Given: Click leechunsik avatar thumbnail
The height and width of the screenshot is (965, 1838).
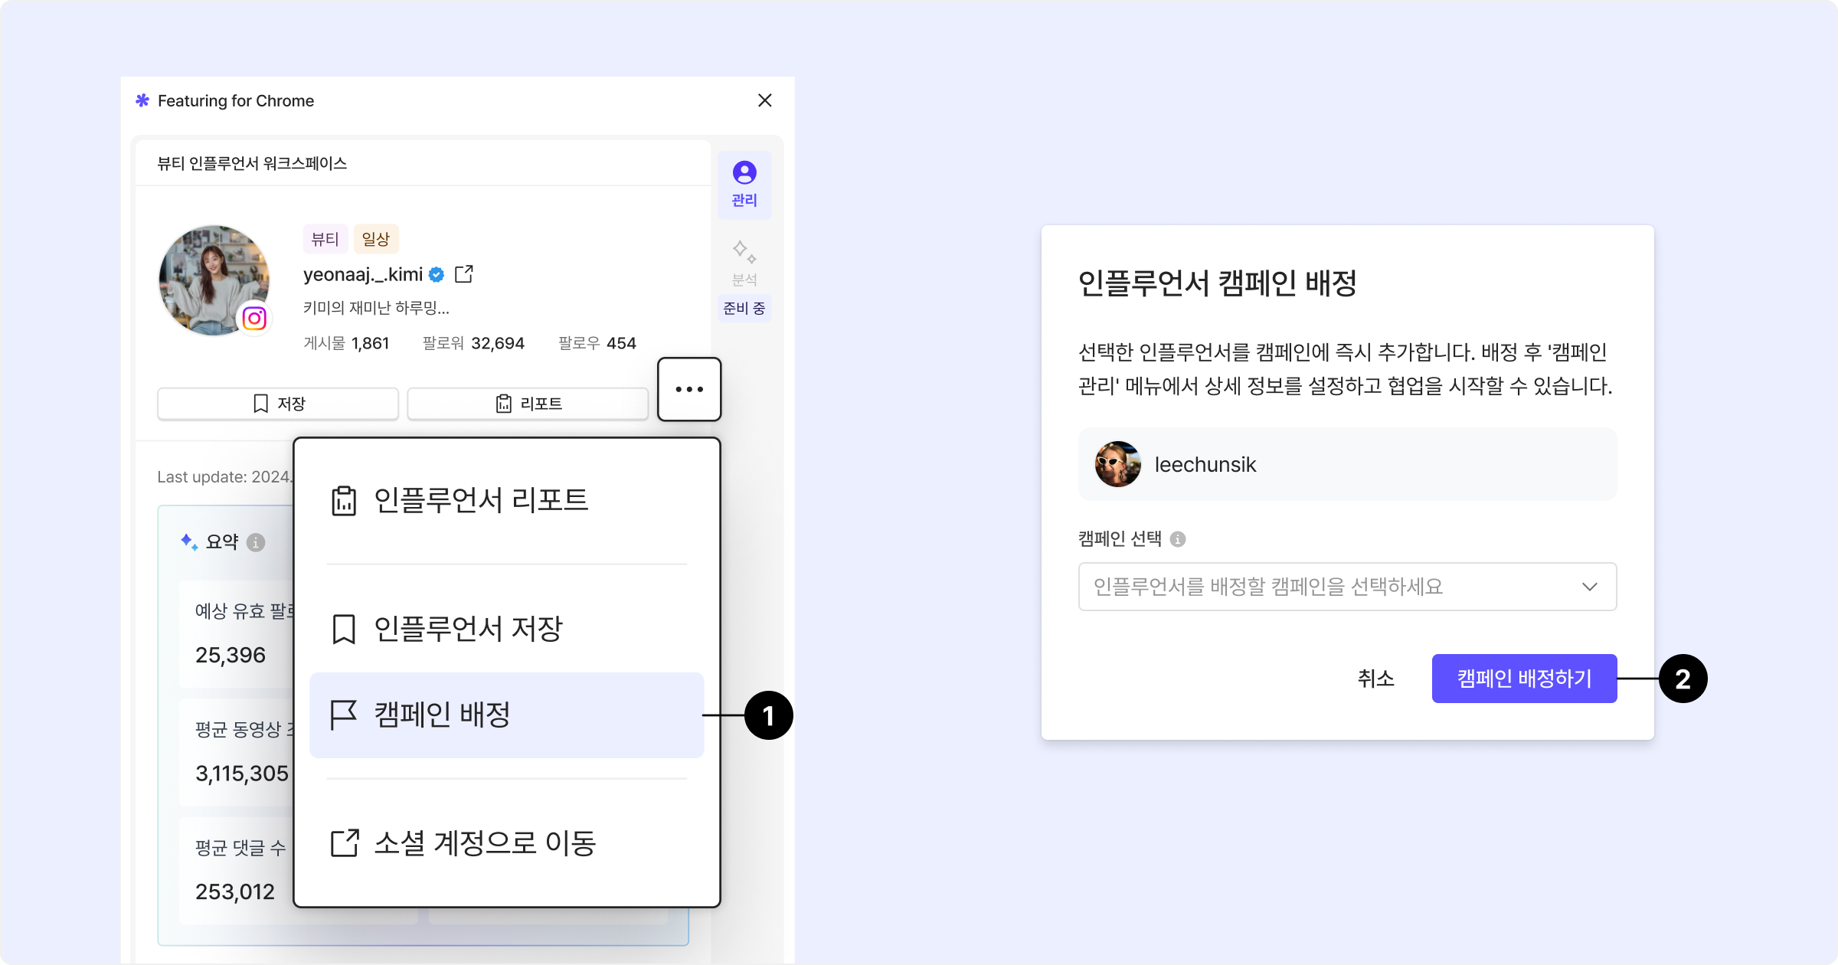Looking at the screenshot, I should [1117, 464].
